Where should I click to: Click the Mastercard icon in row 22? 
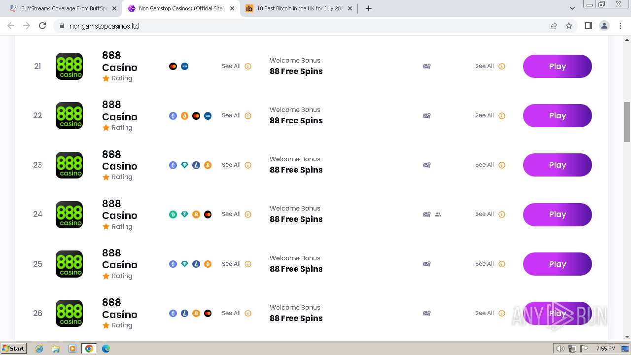[196, 116]
